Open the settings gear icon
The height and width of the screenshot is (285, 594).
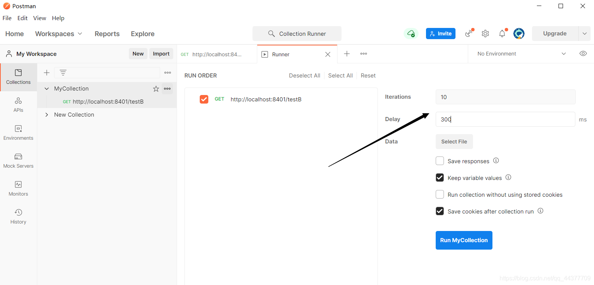(x=485, y=34)
